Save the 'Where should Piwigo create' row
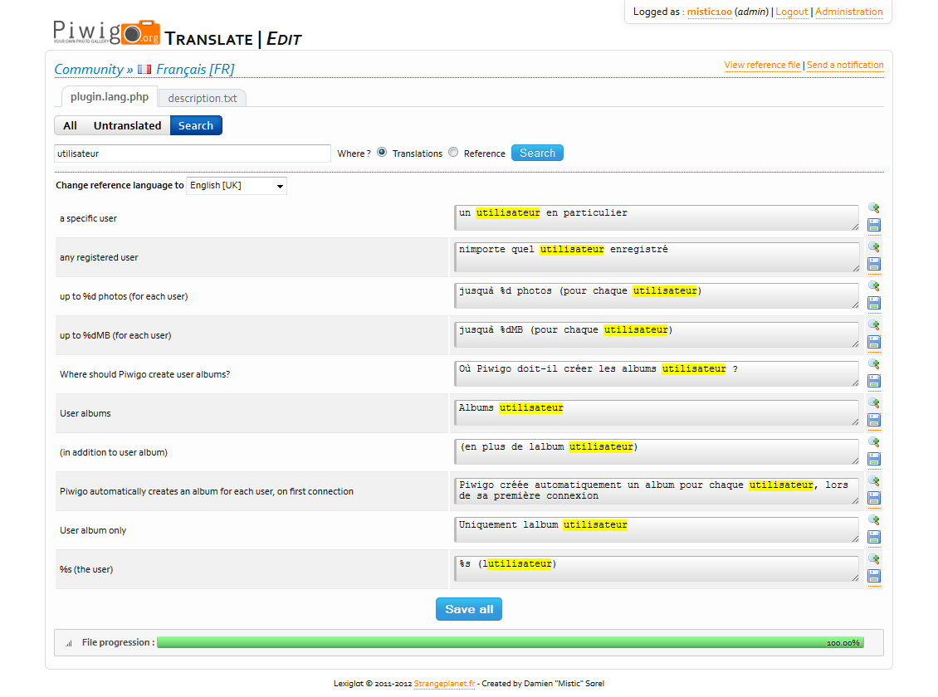 coord(873,382)
